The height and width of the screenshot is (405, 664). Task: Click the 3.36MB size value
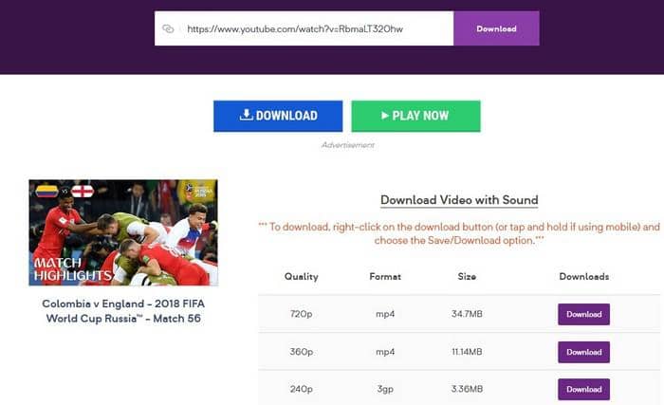tap(467, 389)
